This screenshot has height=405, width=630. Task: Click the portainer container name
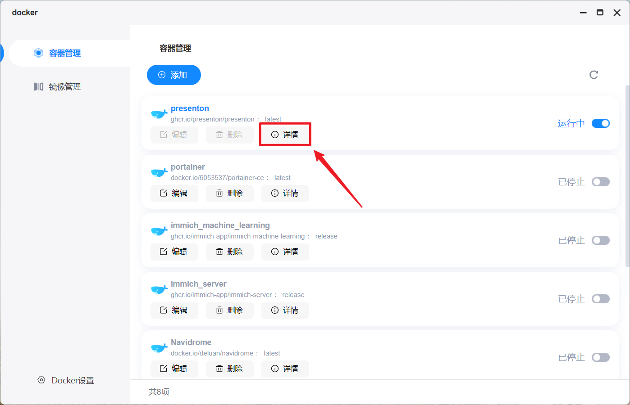(x=187, y=167)
